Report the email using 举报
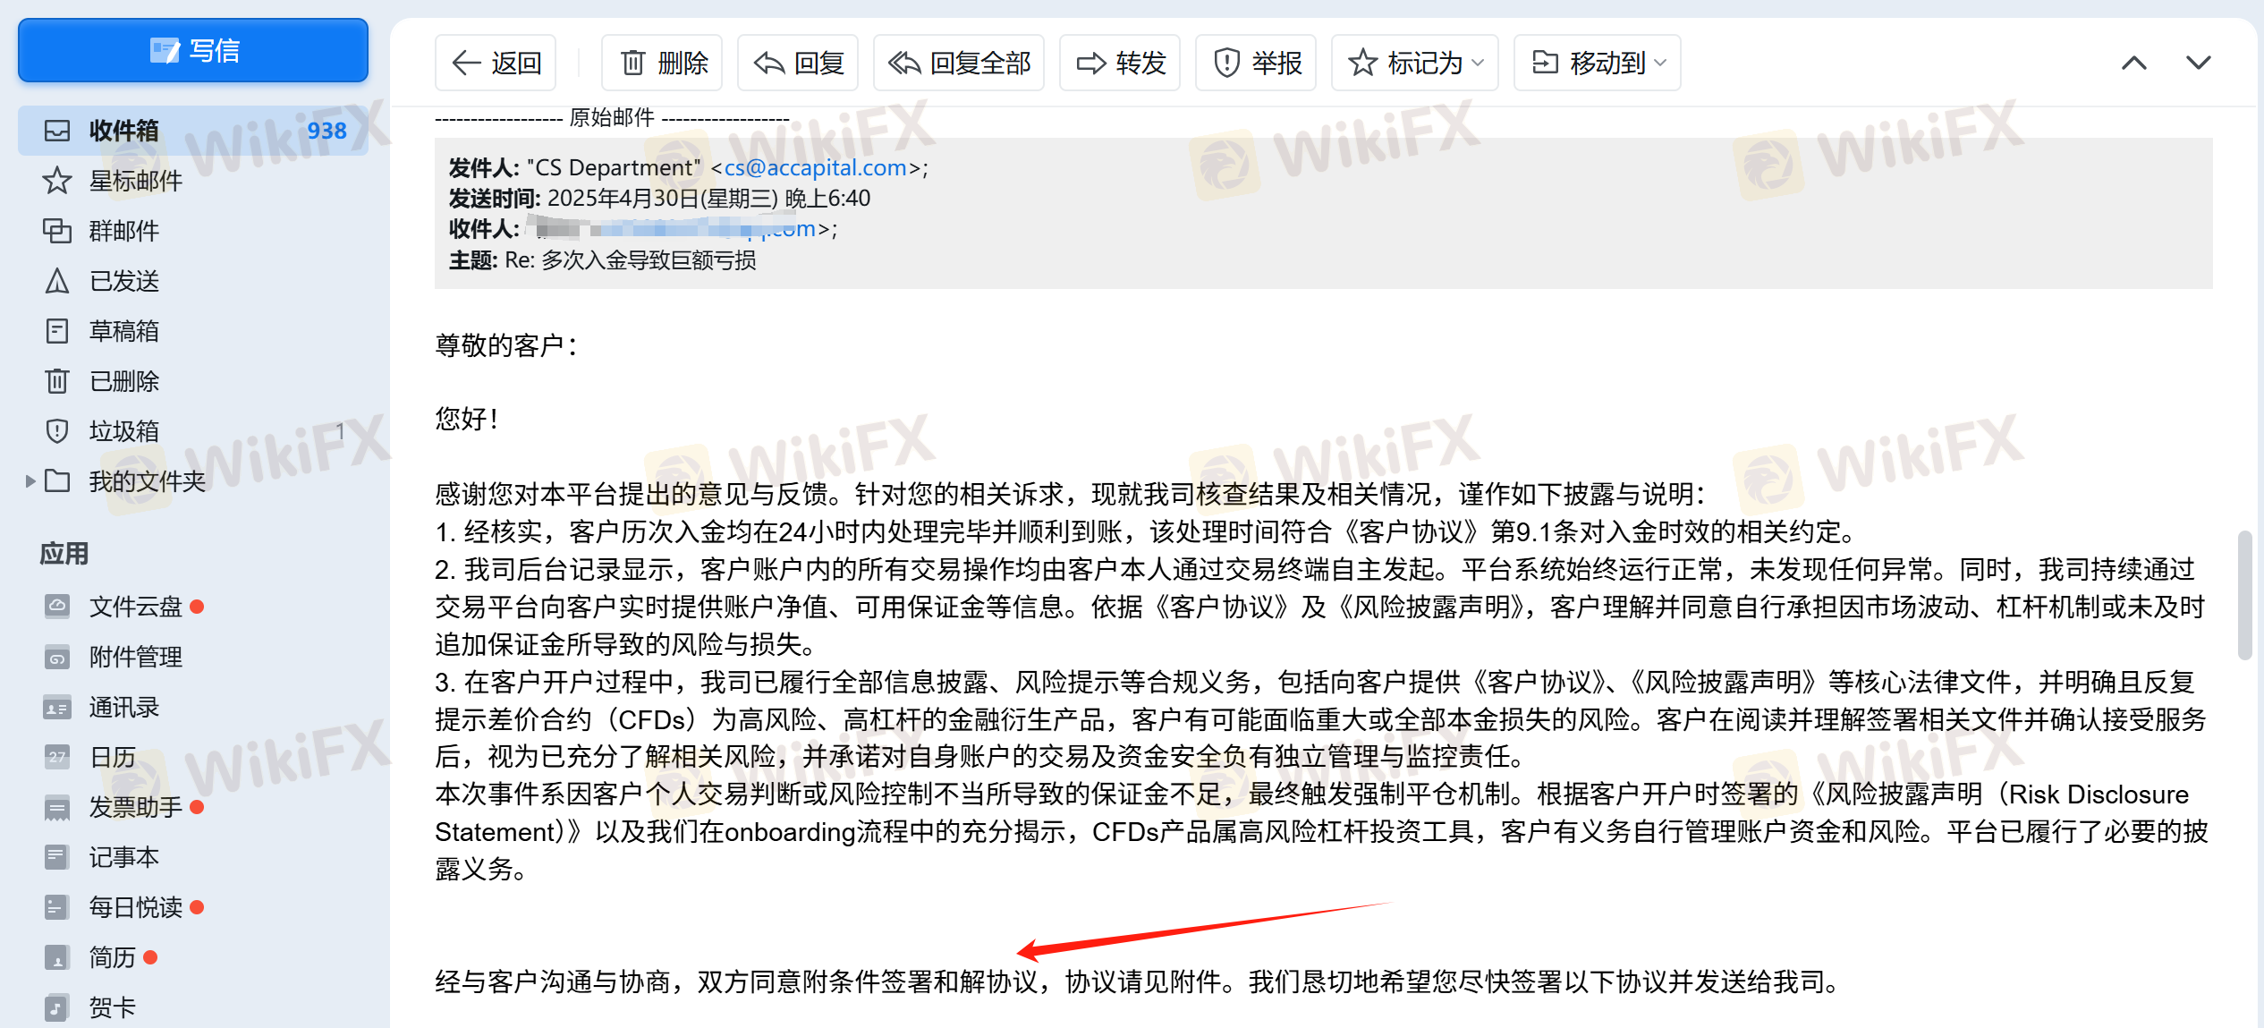Screen dimensions: 2264x1028 1256,63
